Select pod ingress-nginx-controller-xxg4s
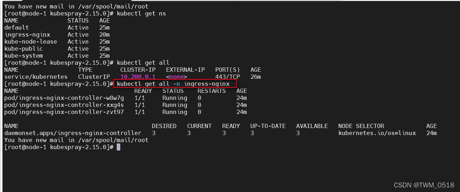Image resolution: width=460 pixels, height=192 pixels. click(64, 105)
